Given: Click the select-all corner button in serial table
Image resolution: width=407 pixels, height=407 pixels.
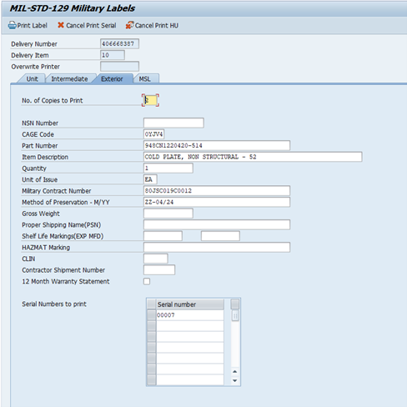Looking at the screenshot, I should pyautogui.click(x=152, y=304).
